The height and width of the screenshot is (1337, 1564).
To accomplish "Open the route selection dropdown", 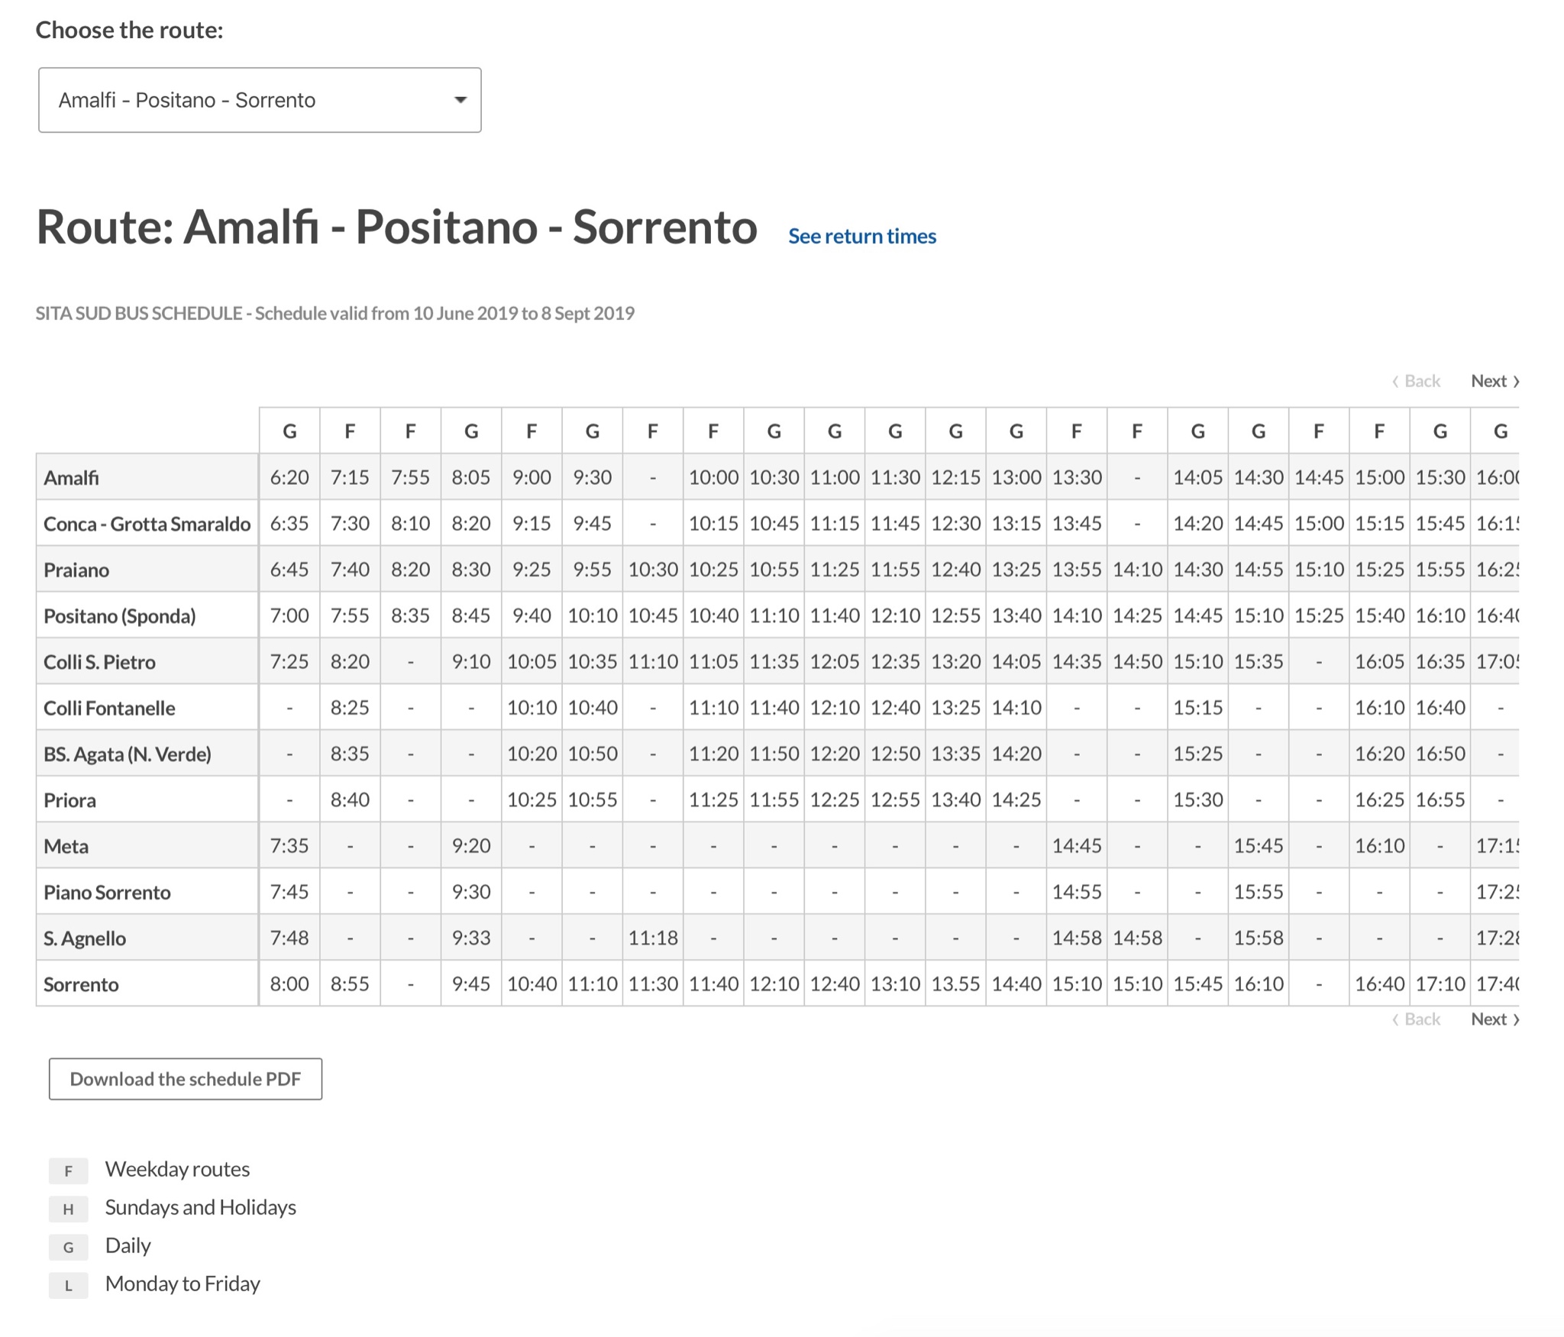I will [x=260, y=100].
